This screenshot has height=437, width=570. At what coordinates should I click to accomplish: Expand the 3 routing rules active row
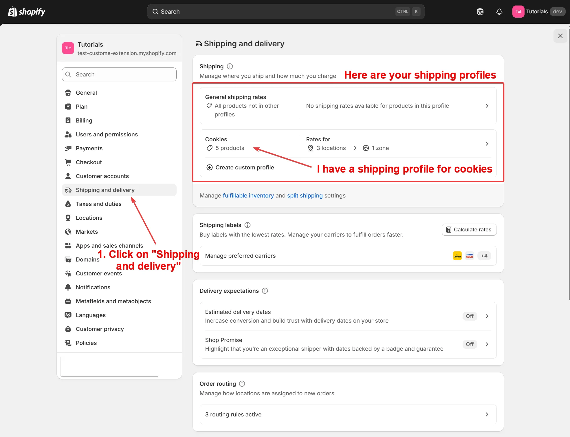pos(487,414)
